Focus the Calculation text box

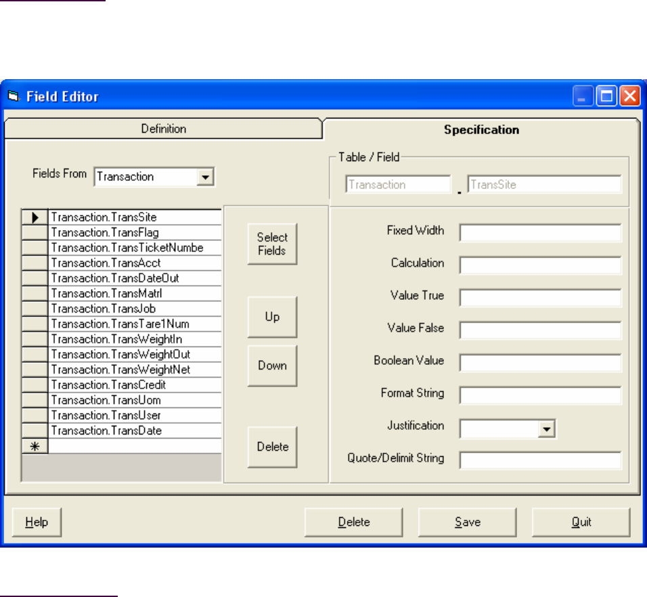tap(539, 265)
